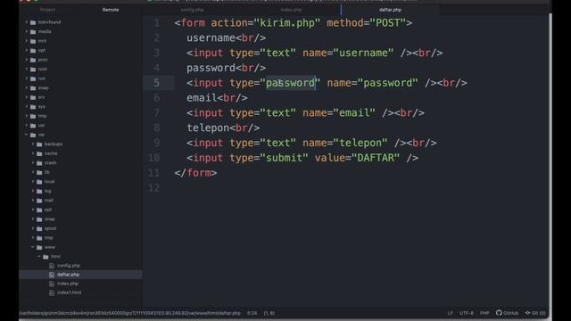This screenshot has width=571, height=321.
Task: Open the config.php editor tab
Action: coord(192,10)
